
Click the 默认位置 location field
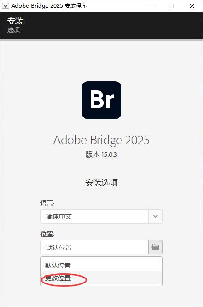[x=94, y=247]
